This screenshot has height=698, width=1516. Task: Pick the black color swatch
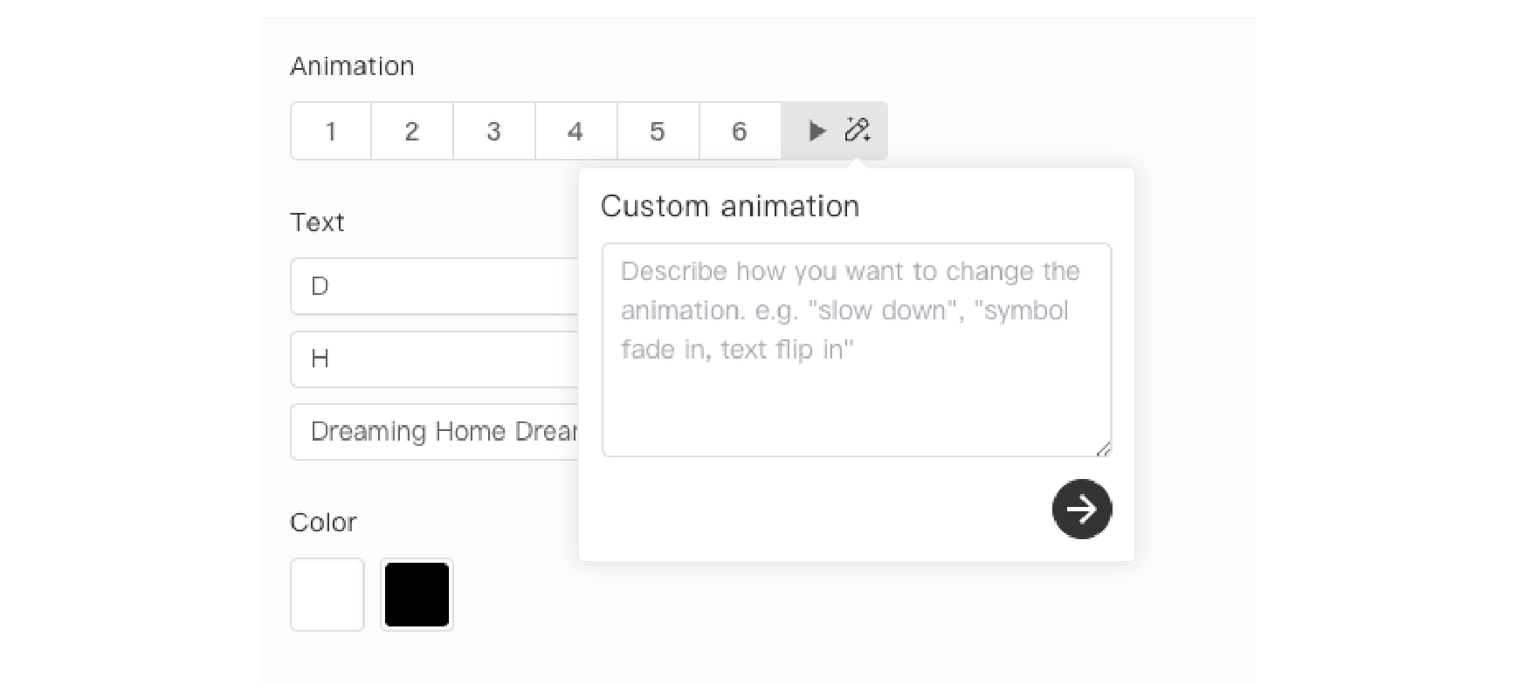click(417, 594)
